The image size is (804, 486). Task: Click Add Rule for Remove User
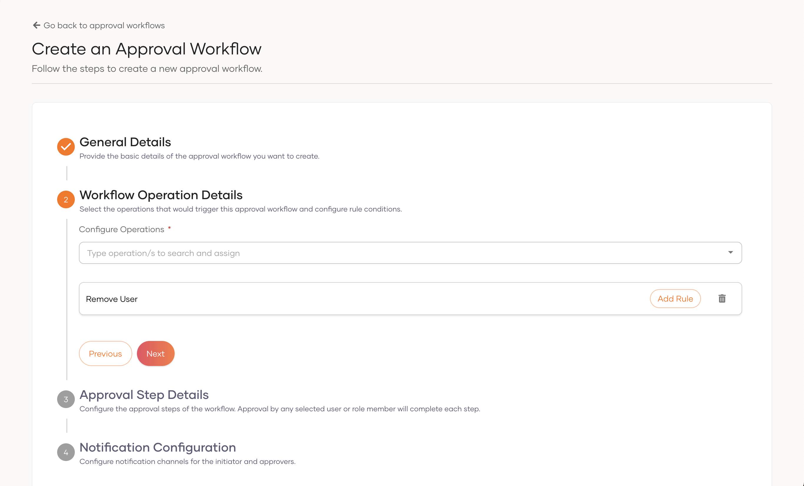click(x=675, y=299)
